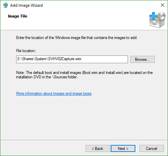
Task: Click the S:\Shares\System portion of the path
Action: click(32, 59)
